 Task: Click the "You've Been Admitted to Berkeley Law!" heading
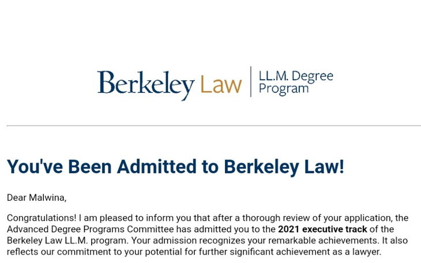coord(175,167)
